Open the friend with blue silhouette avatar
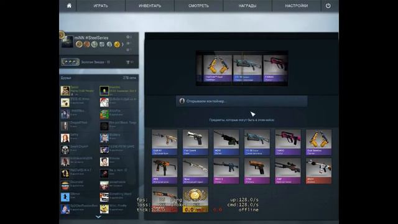Screen dimensions: 398x224 65,197
